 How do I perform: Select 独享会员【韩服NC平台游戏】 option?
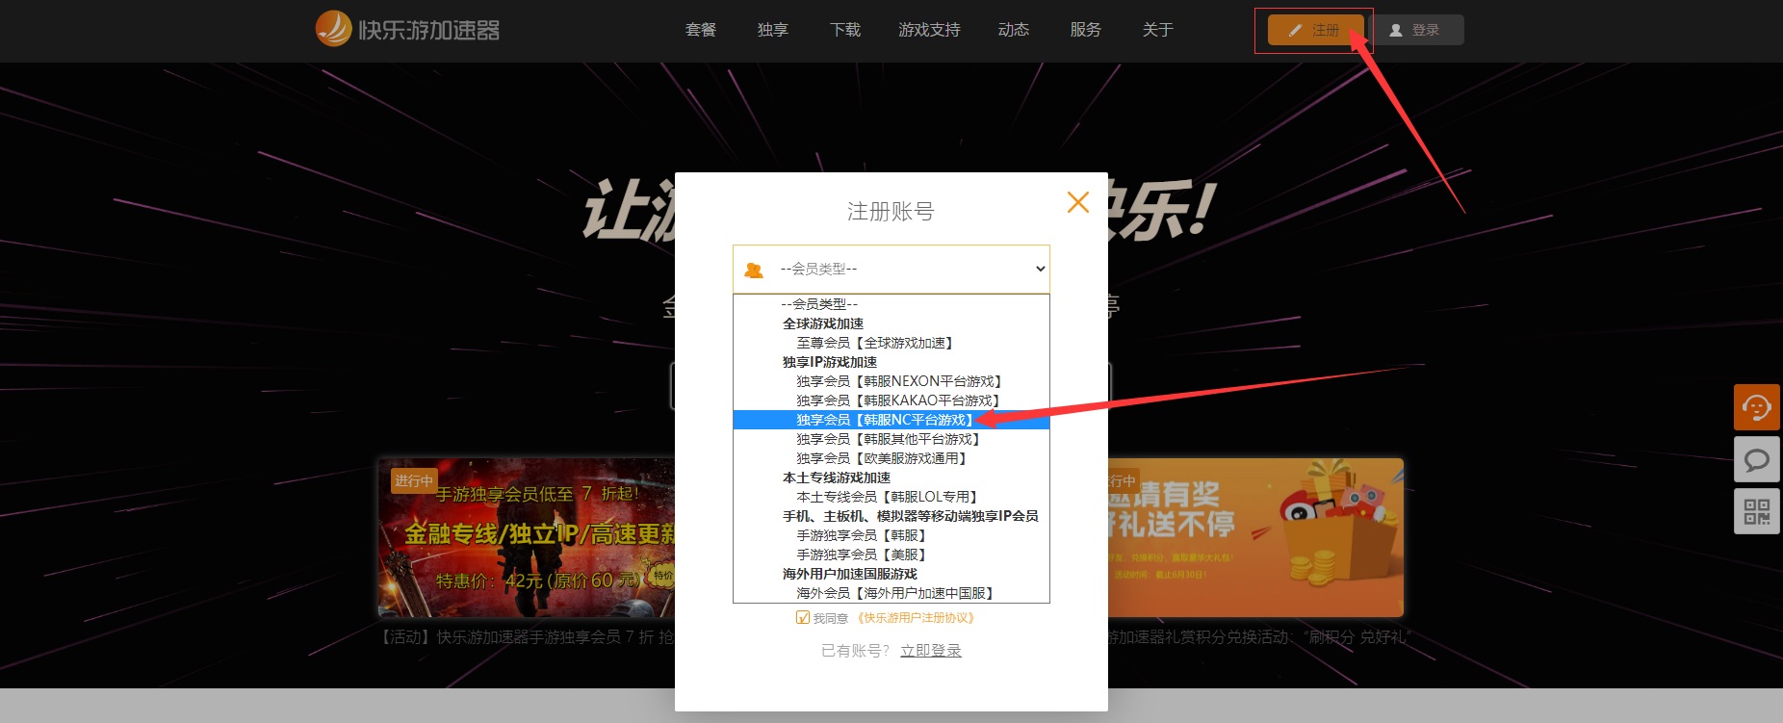pyautogui.click(x=891, y=420)
